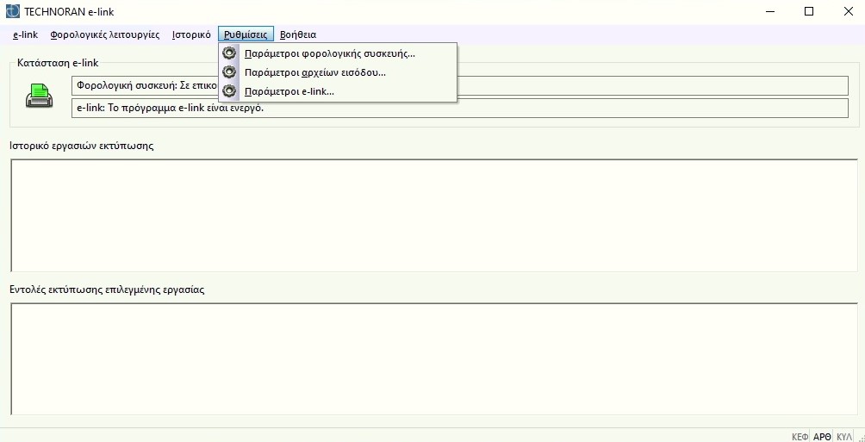Select Παράμετροι φορολογικής συσκευής menu entry
Viewport: 865px width, 442px height.
point(338,53)
